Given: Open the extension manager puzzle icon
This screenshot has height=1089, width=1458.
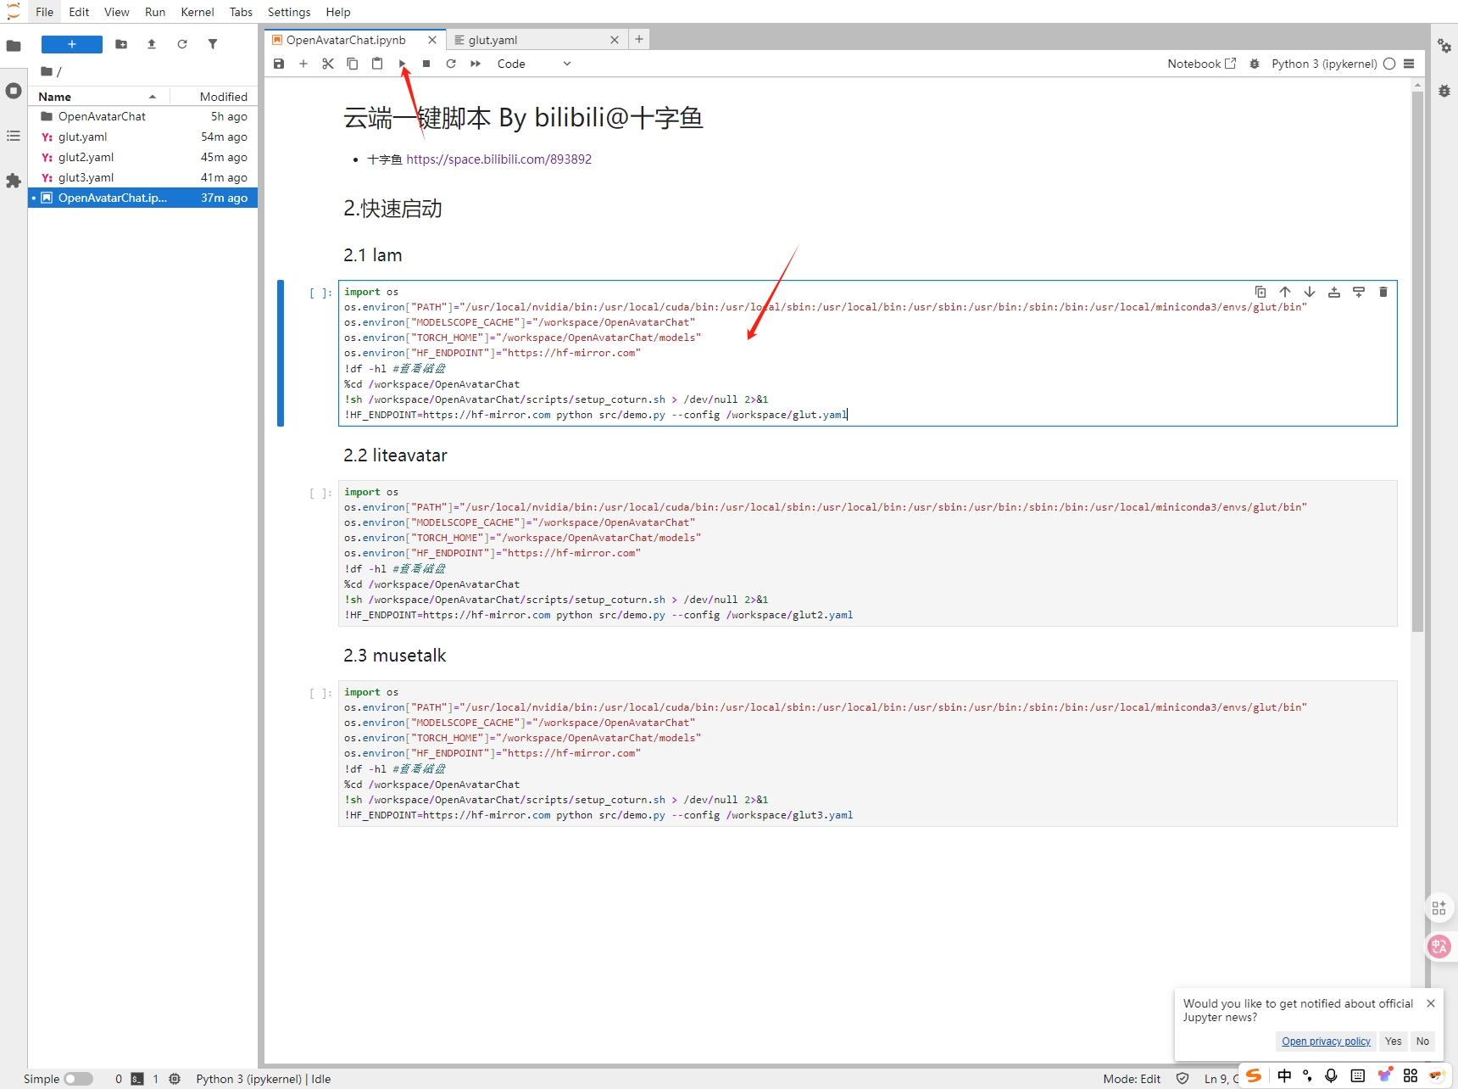Looking at the screenshot, I should pos(14,181).
